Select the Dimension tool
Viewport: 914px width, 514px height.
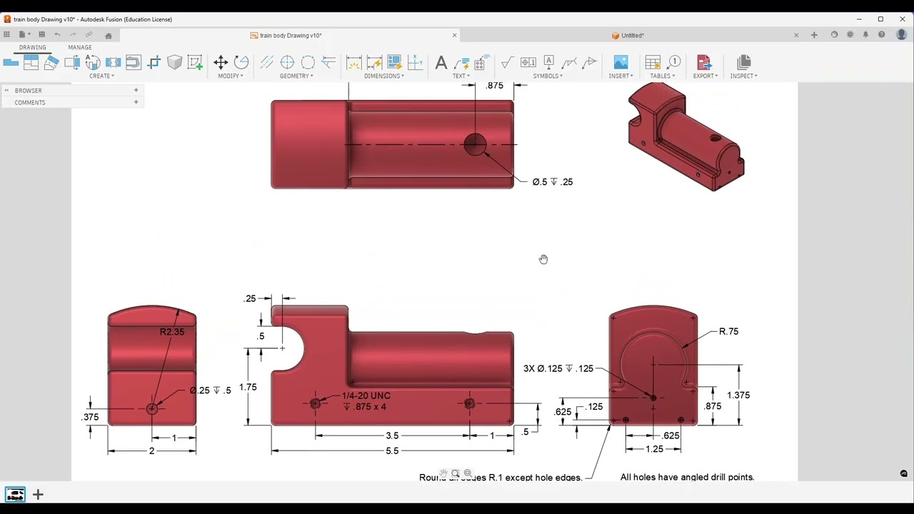[x=353, y=63]
